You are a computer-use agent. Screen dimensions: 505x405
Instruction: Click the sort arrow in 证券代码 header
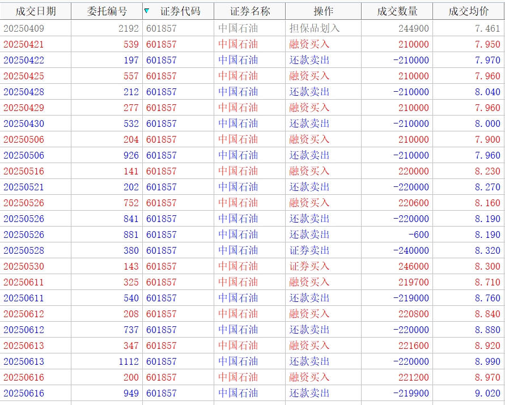(147, 11)
